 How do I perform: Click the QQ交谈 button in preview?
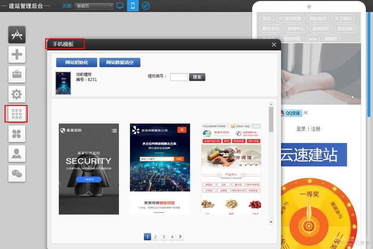[x=291, y=113]
